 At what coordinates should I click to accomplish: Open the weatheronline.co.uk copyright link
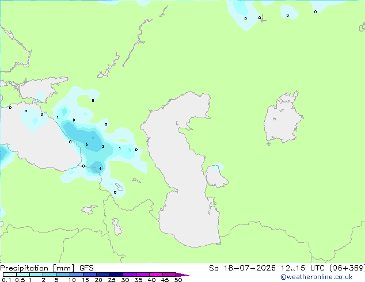317,277
